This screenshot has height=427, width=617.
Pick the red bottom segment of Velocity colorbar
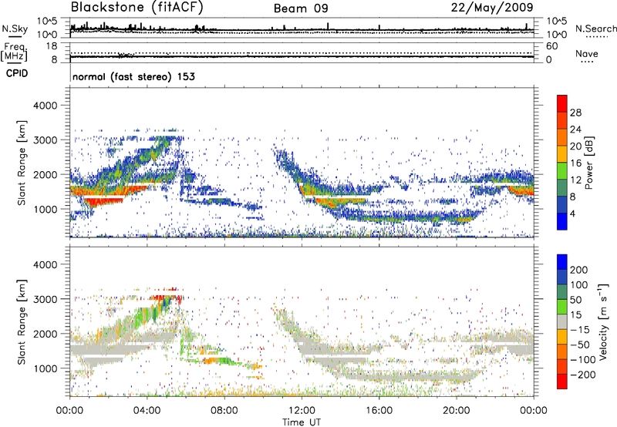(x=562, y=382)
